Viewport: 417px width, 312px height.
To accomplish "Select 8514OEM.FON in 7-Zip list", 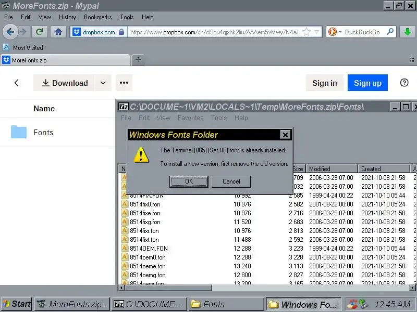I will pyautogui.click(x=149, y=249).
